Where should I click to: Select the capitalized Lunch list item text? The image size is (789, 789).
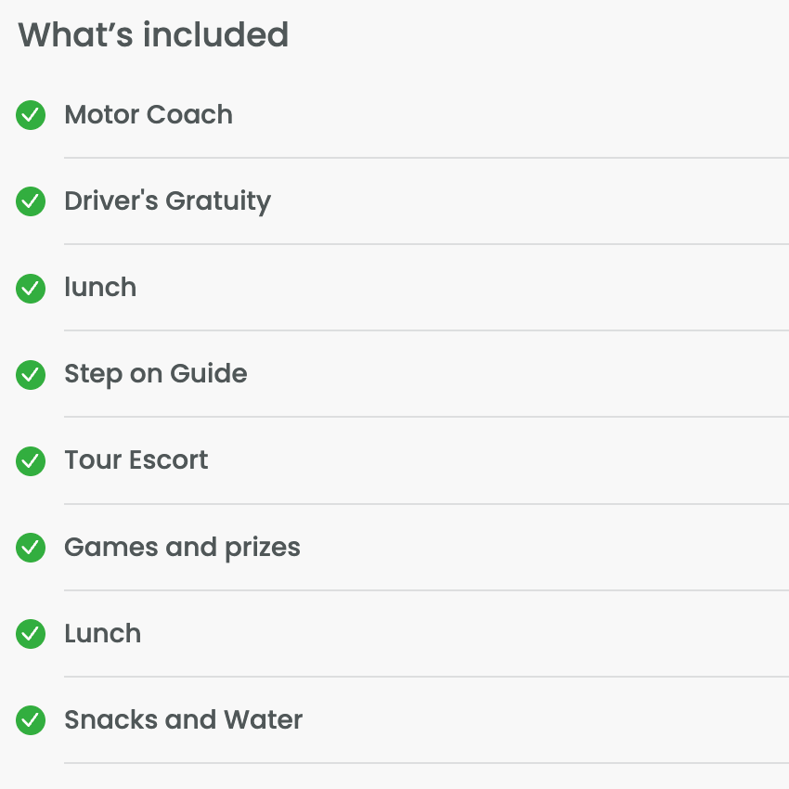[103, 633]
